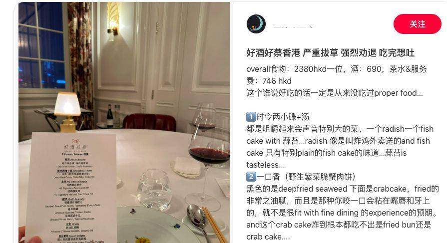
Task: Open the blurred username beside the avatar
Action: [x=293, y=25]
